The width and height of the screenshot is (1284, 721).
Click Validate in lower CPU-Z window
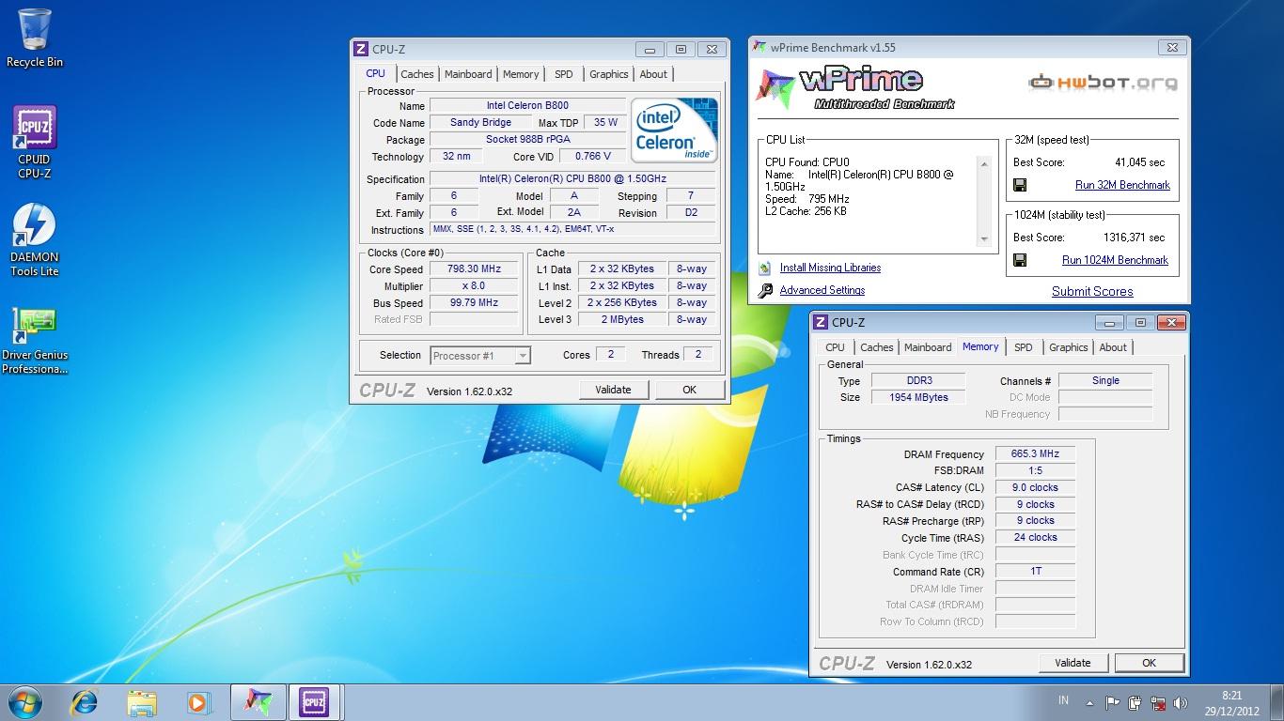[x=1073, y=663]
